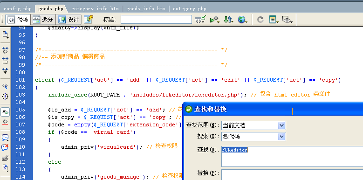Click the Select Parent Tag icon
363x180 pixels.
tap(5, 86)
